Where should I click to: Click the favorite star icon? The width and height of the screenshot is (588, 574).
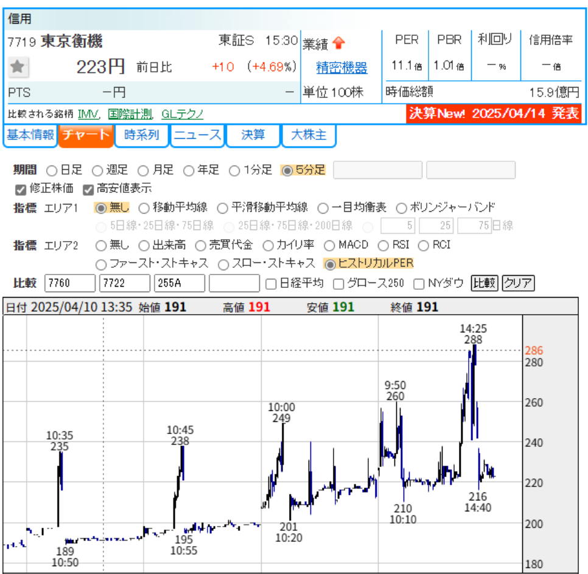pyautogui.click(x=18, y=67)
